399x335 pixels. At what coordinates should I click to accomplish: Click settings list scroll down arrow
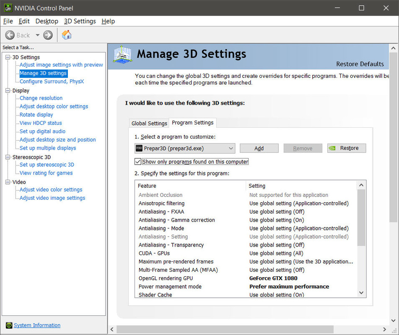(x=361, y=293)
